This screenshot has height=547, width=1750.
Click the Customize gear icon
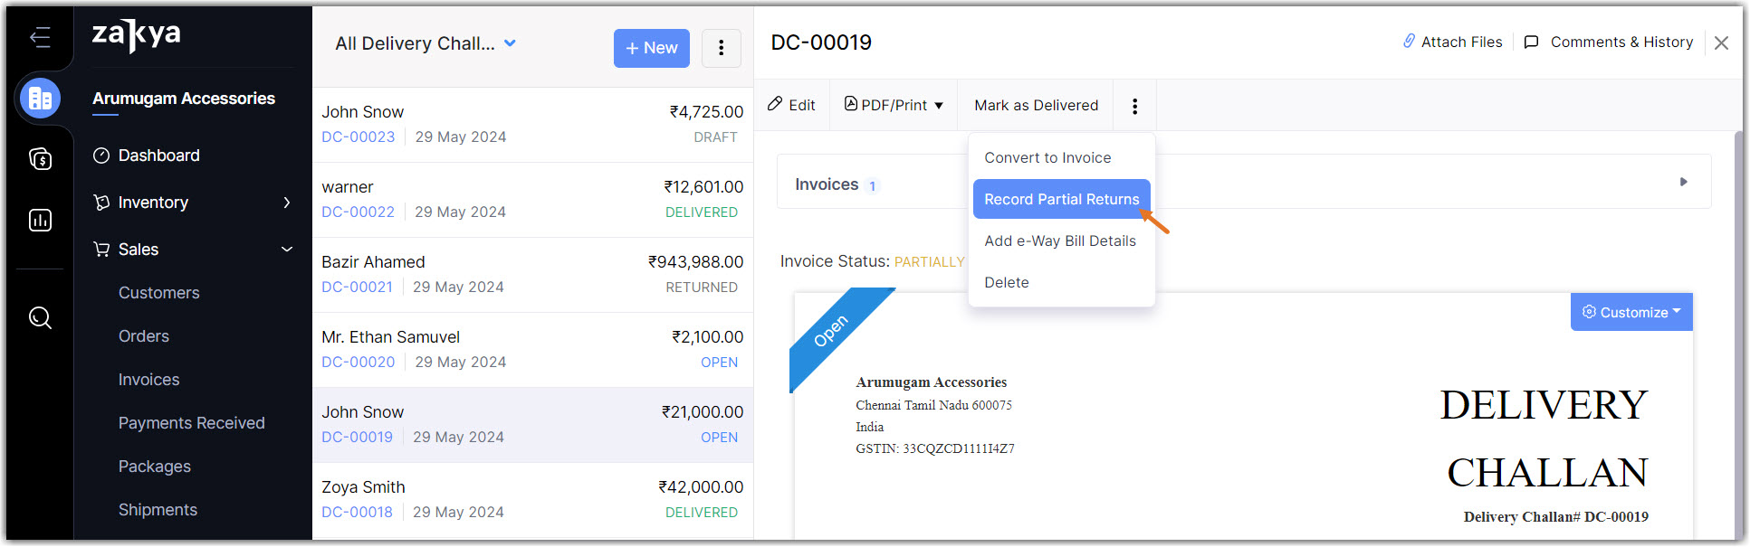click(1589, 312)
